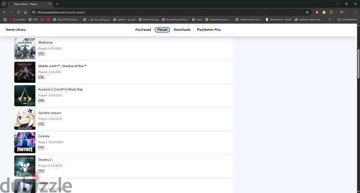Open the Fishpond.com.au bookmark

[218, 20]
